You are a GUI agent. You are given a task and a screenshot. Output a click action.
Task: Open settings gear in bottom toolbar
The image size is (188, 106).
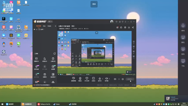coord(123,79)
